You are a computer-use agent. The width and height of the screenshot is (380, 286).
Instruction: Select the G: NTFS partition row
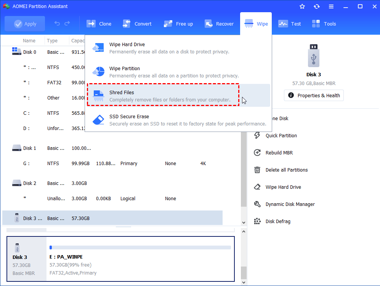click(112, 163)
